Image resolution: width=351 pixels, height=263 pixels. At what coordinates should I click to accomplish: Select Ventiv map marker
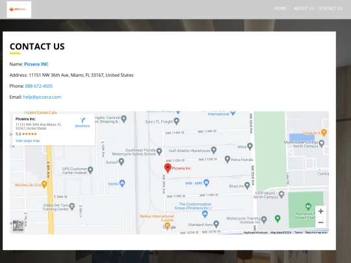coord(122,183)
